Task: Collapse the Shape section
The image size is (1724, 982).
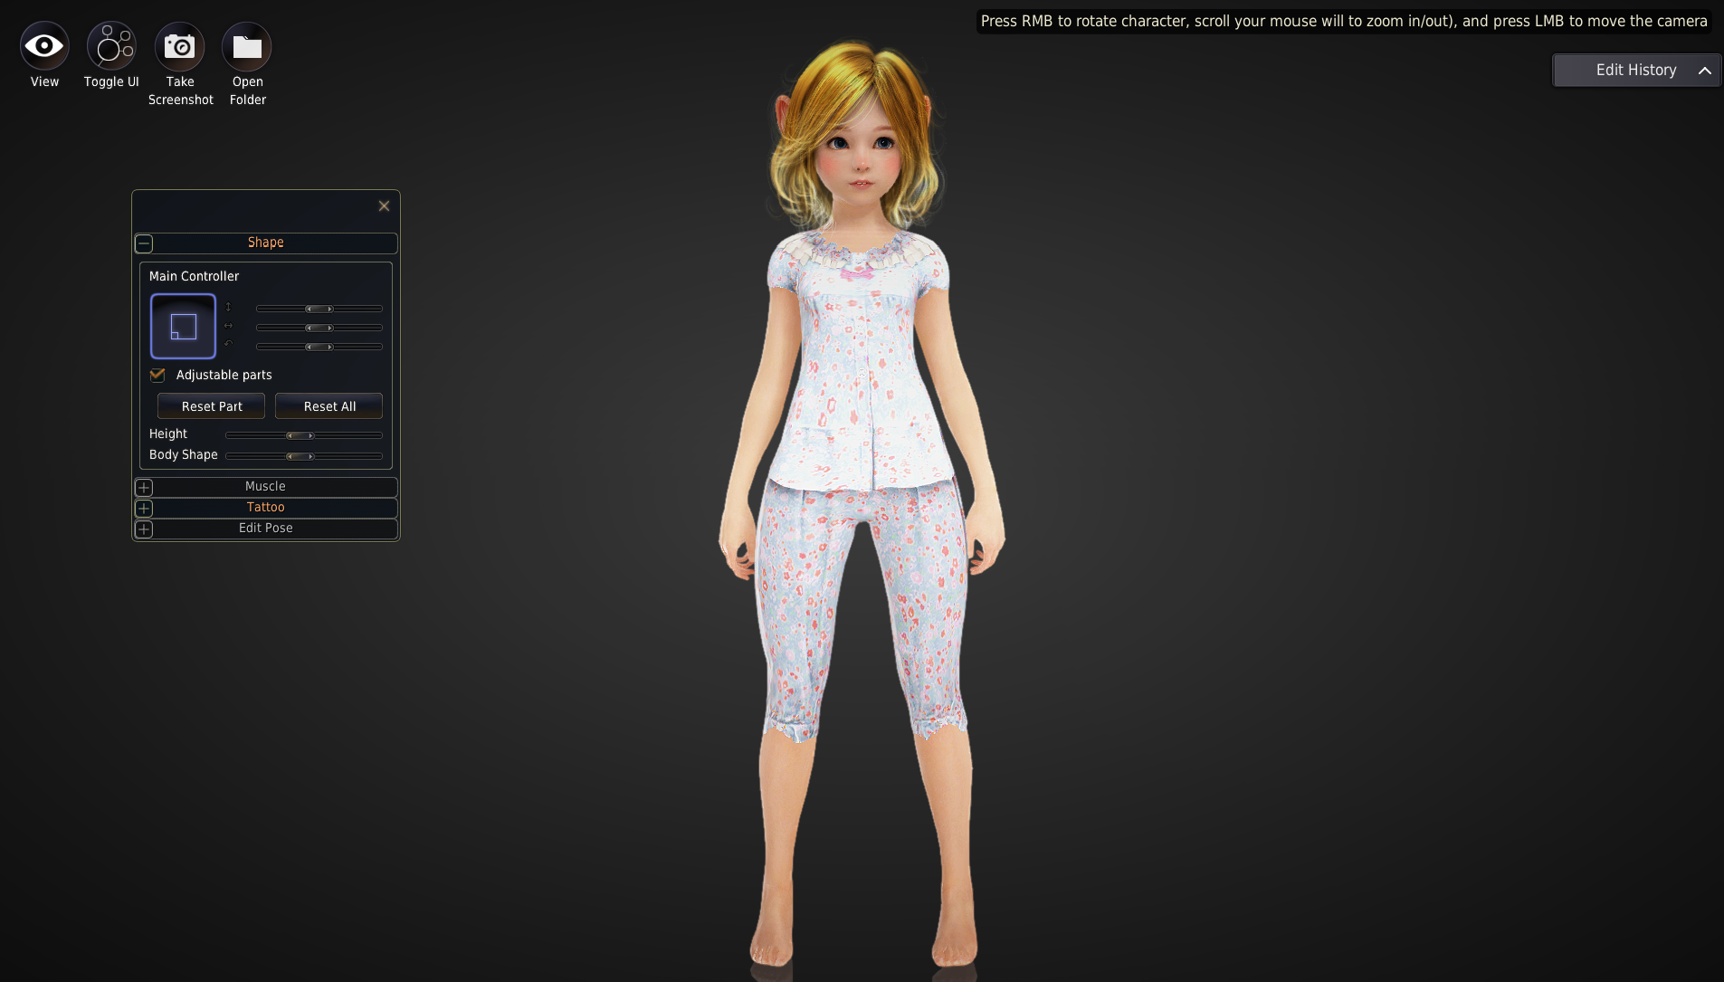Action: [144, 243]
